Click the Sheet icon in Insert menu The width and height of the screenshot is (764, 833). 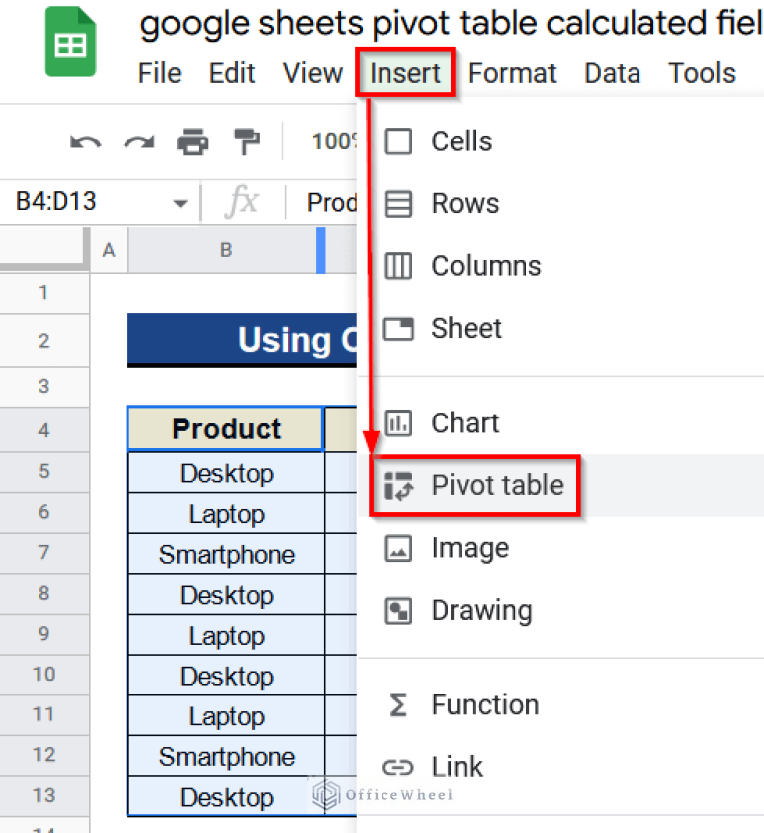[398, 328]
